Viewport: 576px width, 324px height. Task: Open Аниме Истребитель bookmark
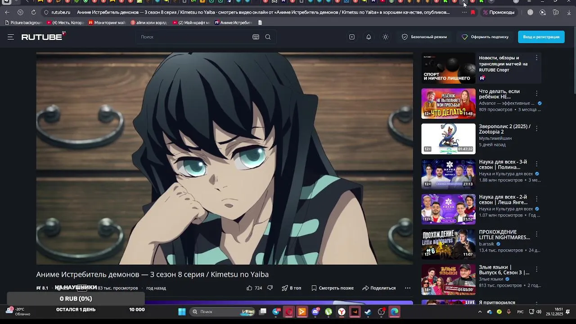click(x=233, y=22)
